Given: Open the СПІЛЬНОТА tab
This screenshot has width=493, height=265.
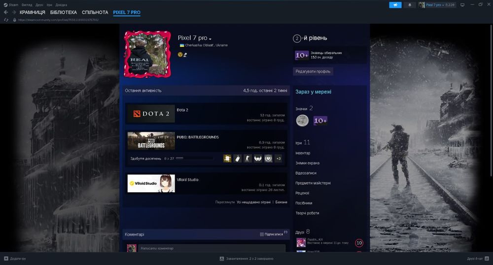Looking at the screenshot, I should [x=95, y=12].
